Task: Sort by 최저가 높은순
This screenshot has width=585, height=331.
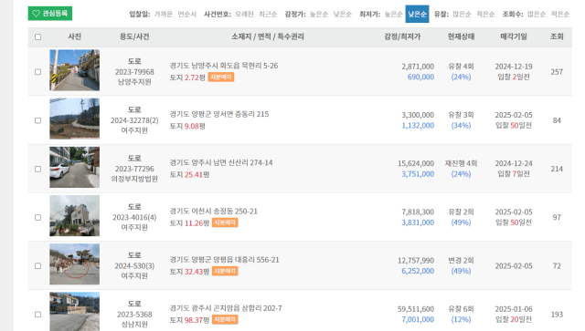Action: [393, 15]
